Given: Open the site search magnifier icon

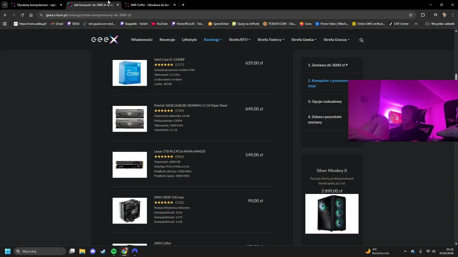Looking at the screenshot, I should point(361,40).
